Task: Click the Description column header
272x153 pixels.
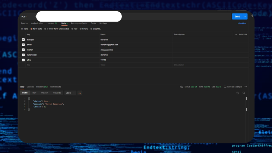Action: coord(179,35)
